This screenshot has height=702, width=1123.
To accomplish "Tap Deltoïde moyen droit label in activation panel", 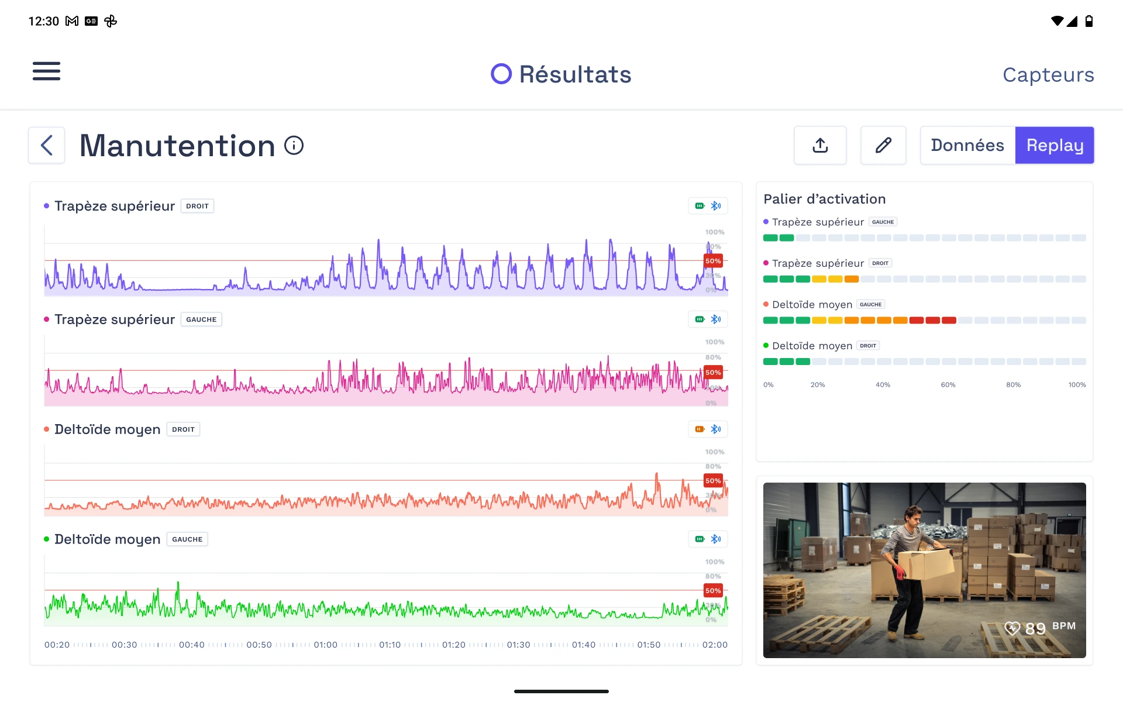I will 812,346.
